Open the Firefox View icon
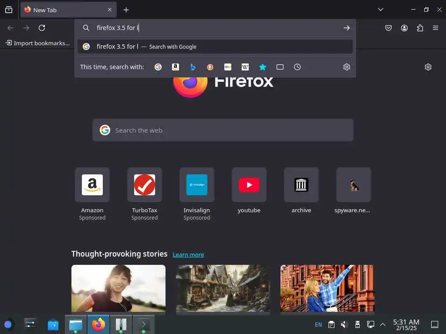 9,10
